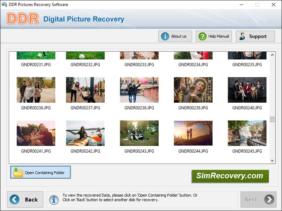282x211 pixels.
Task: Select thumbnail of GNDR00231.JPG soccer field
Action: (x=36, y=56)
